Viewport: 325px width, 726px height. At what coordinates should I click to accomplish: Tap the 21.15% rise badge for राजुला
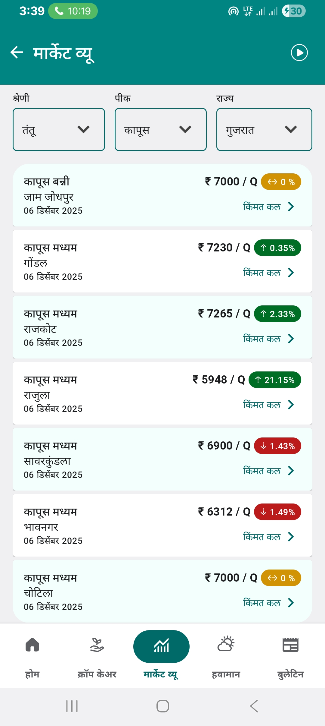click(x=275, y=380)
